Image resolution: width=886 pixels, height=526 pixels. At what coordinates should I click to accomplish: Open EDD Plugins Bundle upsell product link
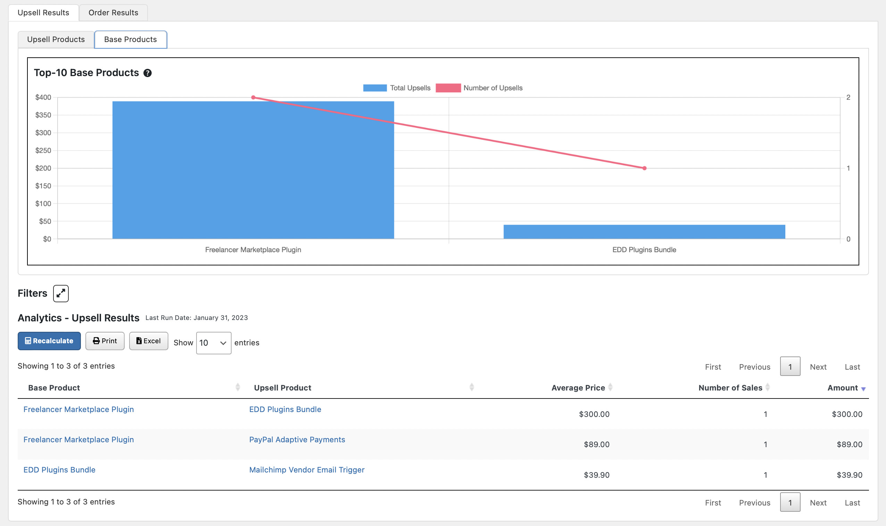pyautogui.click(x=285, y=409)
